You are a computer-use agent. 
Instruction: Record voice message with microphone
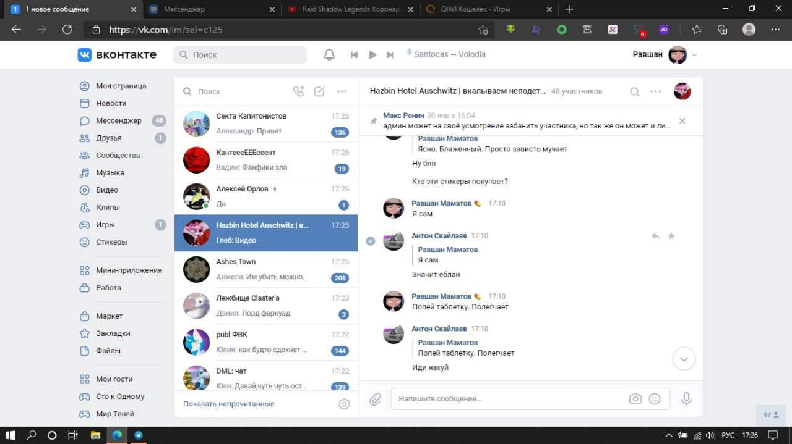(x=686, y=399)
